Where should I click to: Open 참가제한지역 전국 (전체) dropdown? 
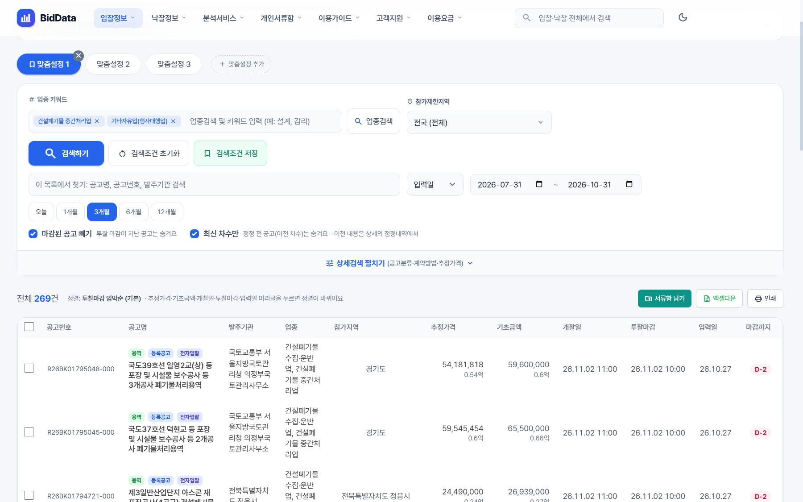(479, 122)
